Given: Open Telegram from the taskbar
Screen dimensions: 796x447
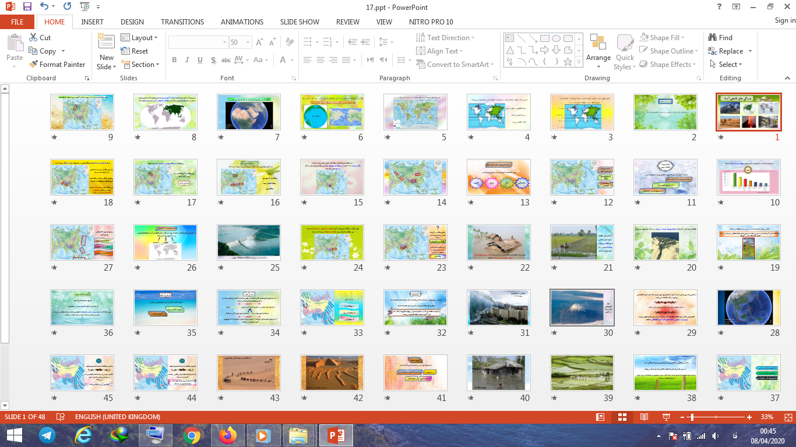Looking at the screenshot, I should 47,435.
